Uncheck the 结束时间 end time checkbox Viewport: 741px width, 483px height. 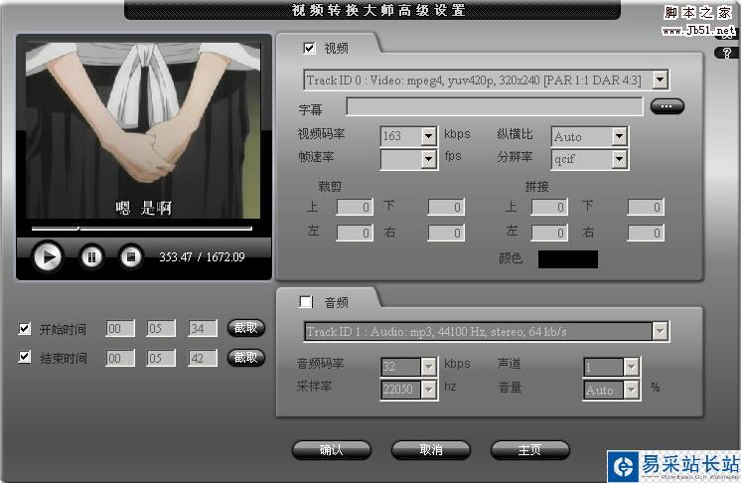tap(25, 357)
